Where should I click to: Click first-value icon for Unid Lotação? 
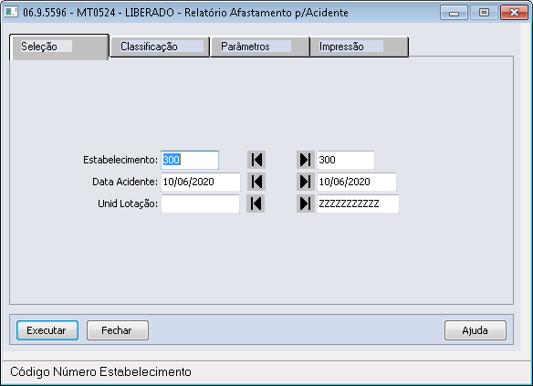256,203
